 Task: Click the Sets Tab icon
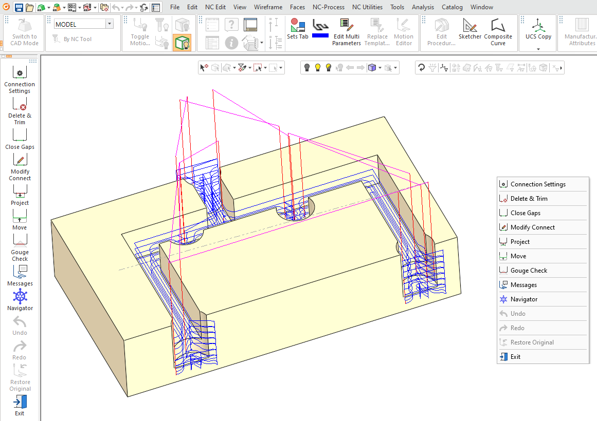[297, 28]
